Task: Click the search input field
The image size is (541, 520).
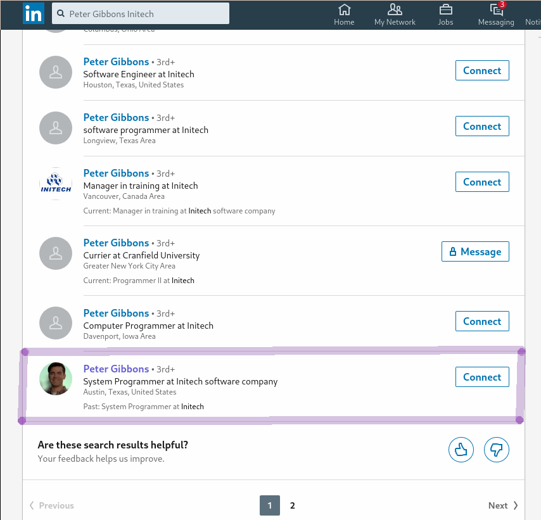Action: (139, 13)
